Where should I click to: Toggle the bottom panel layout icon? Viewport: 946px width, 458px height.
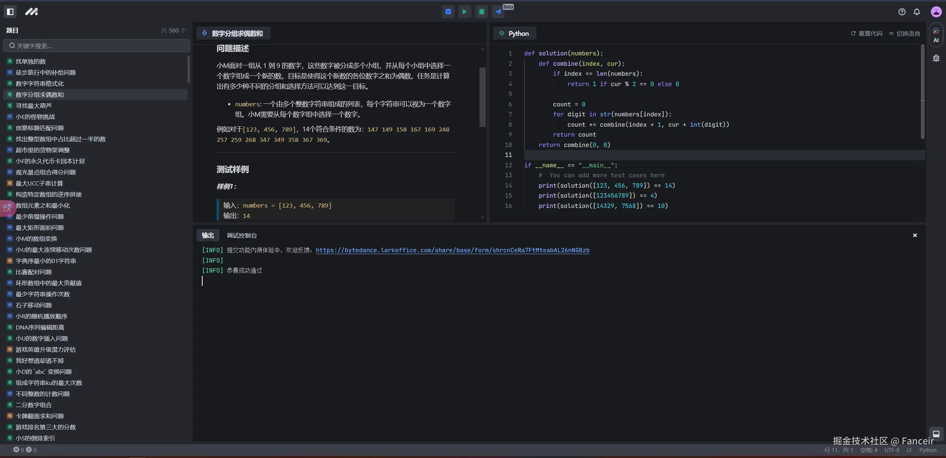(x=936, y=434)
